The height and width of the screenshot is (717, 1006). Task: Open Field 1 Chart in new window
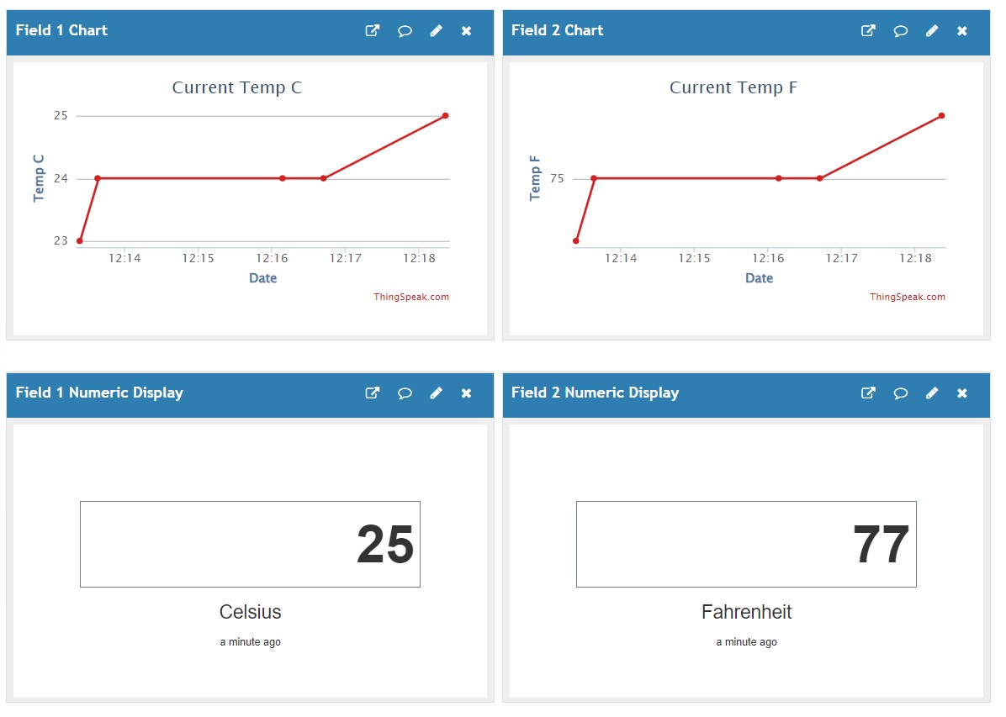(x=372, y=31)
